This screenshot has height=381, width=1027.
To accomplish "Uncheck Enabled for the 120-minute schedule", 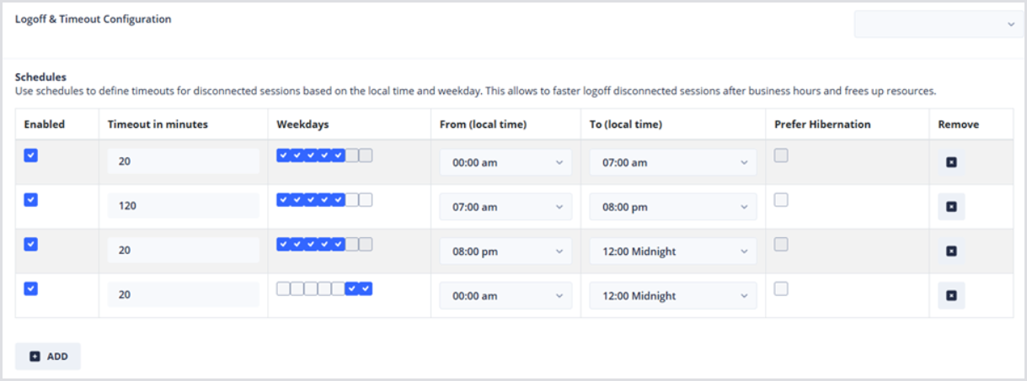I will coord(30,200).
